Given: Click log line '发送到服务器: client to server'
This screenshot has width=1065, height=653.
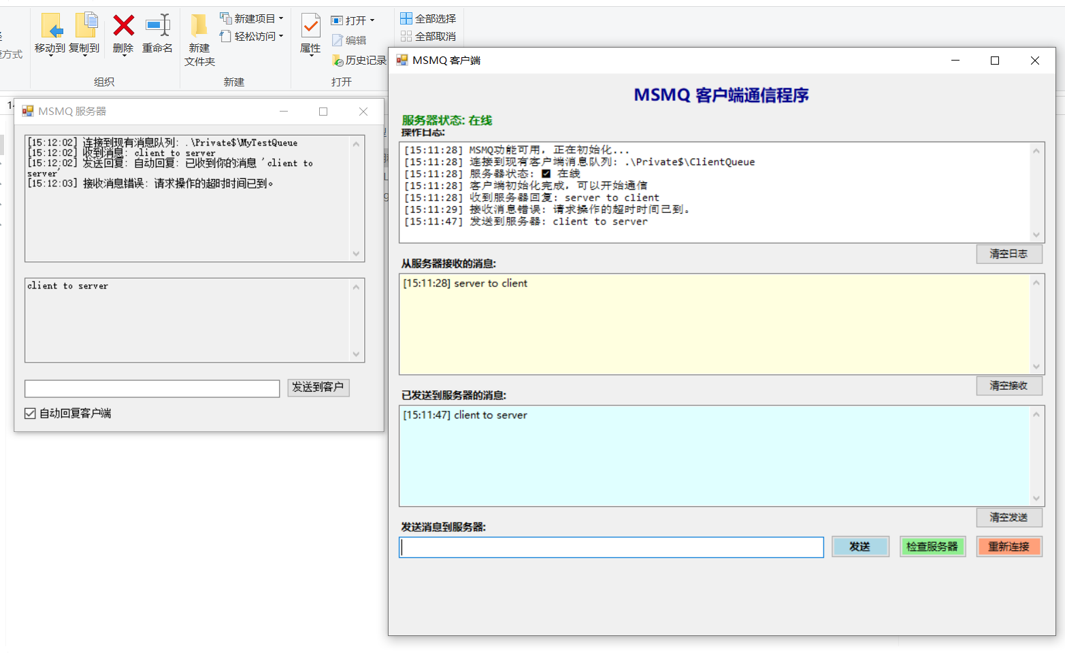Looking at the screenshot, I should coord(525,222).
